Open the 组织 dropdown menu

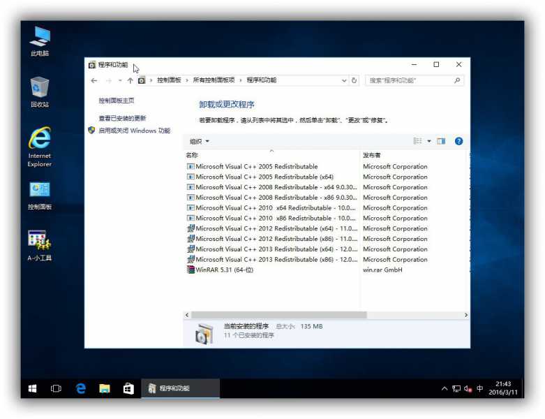point(199,141)
